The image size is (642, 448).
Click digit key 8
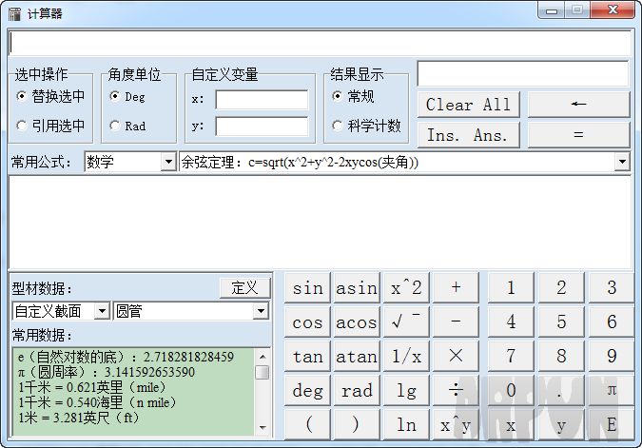click(561, 357)
